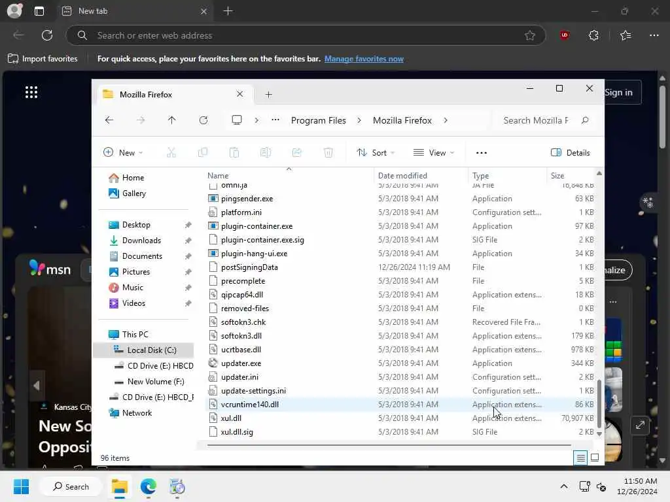The width and height of the screenshot is (670, 502).
Task: Switch to large thumbnails view icon in status bar
Action: click(x=595, y=458)
